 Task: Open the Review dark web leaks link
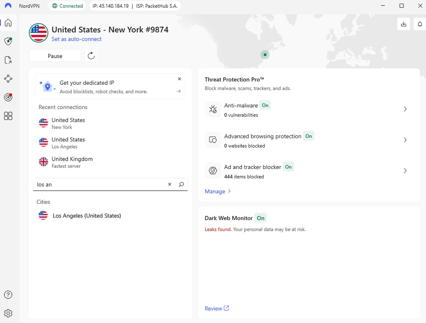[x=217, y=308]
